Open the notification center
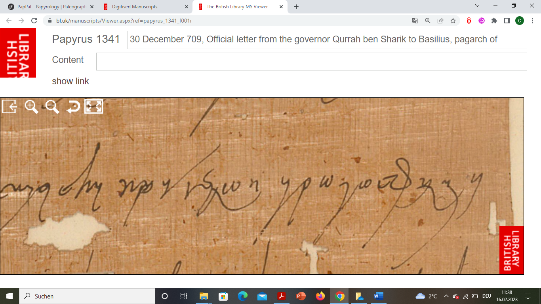The image size is (541, 304). tap(528, 296)
